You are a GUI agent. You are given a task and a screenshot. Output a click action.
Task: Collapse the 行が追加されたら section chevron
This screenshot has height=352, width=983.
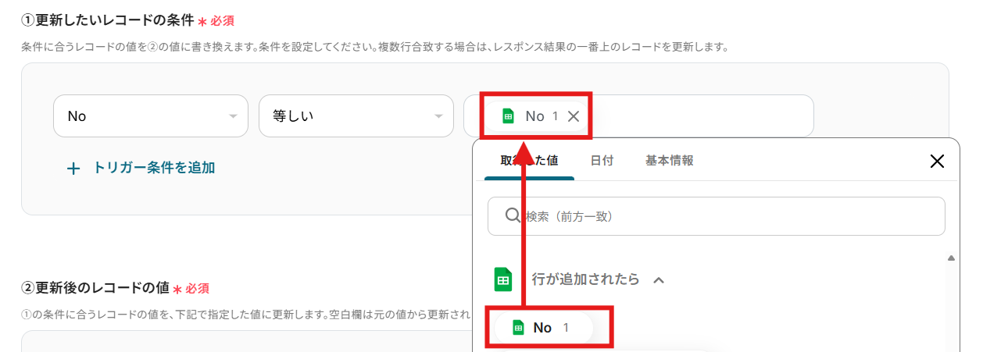(658, 279)
